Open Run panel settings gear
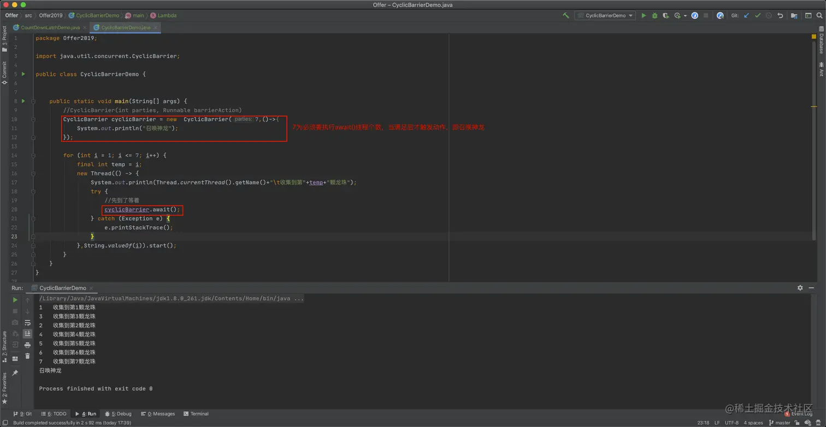826x427 pixels. point(800,288)
